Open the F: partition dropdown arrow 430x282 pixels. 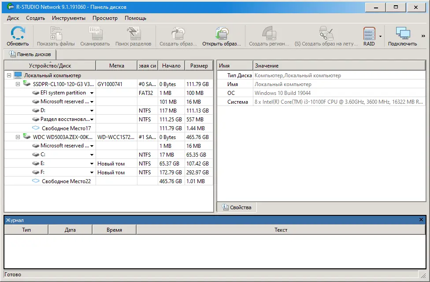tap(92, 173)
